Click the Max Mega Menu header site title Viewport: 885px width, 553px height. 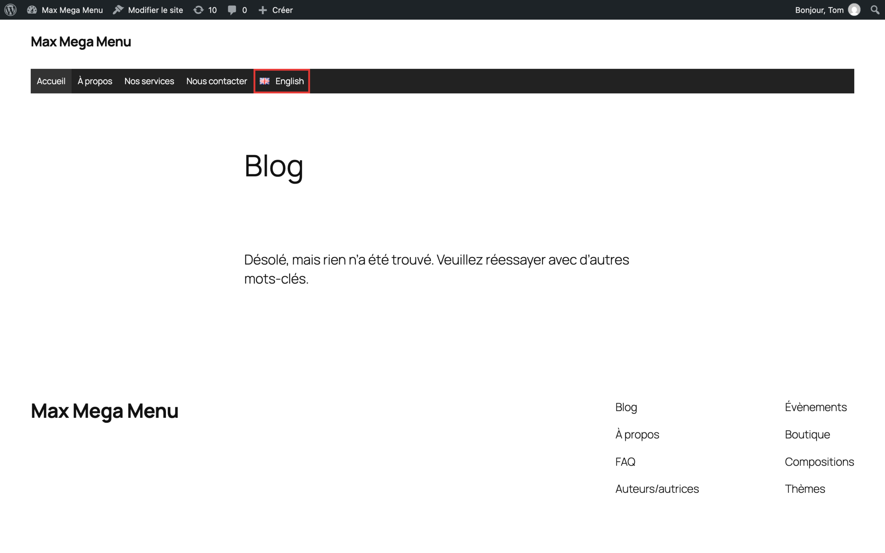pos(81,42)
